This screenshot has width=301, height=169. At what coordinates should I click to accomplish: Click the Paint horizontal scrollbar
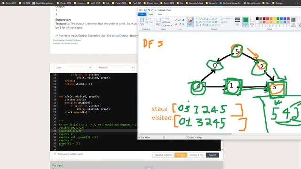click(186, 134)
